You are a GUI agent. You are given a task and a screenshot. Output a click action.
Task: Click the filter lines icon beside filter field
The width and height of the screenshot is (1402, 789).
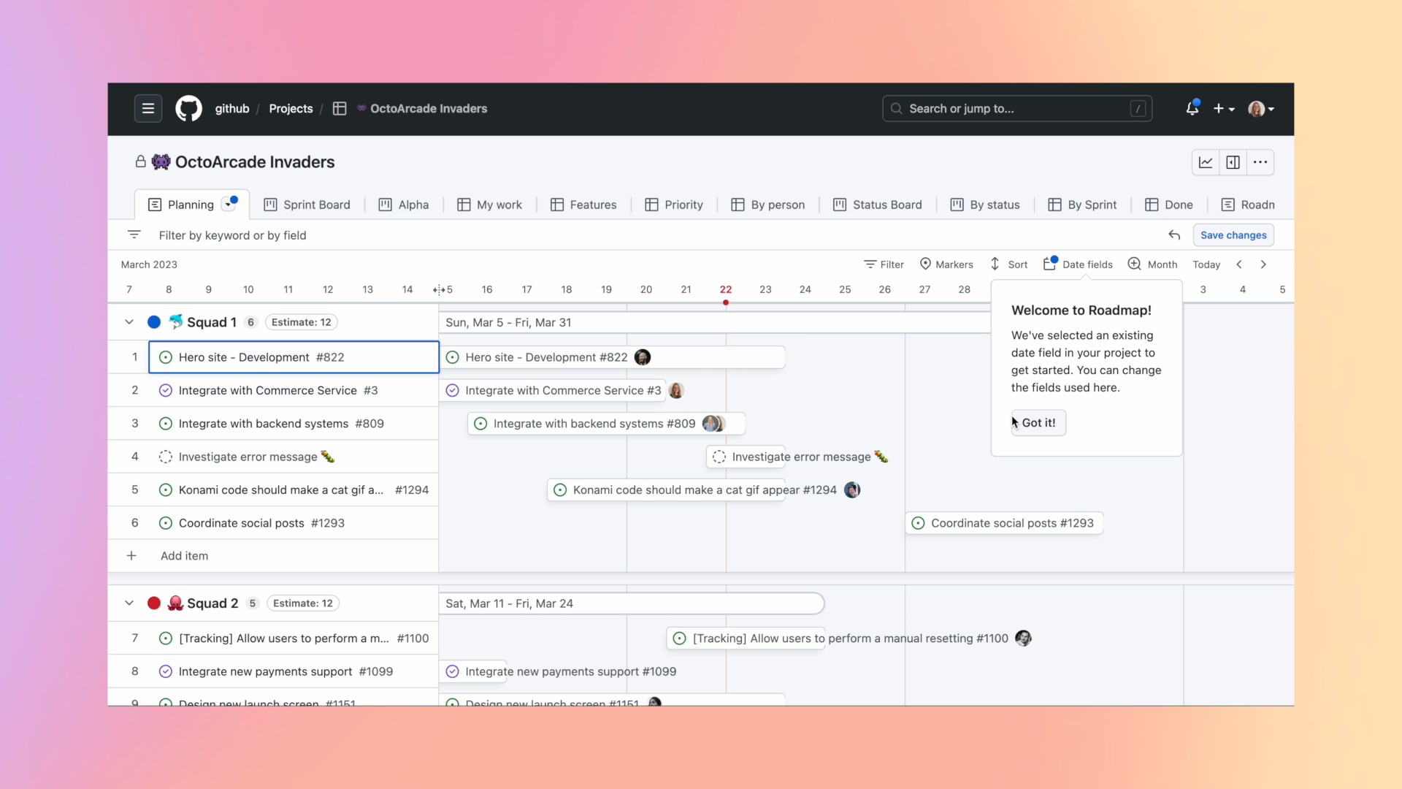pos(134,235)
